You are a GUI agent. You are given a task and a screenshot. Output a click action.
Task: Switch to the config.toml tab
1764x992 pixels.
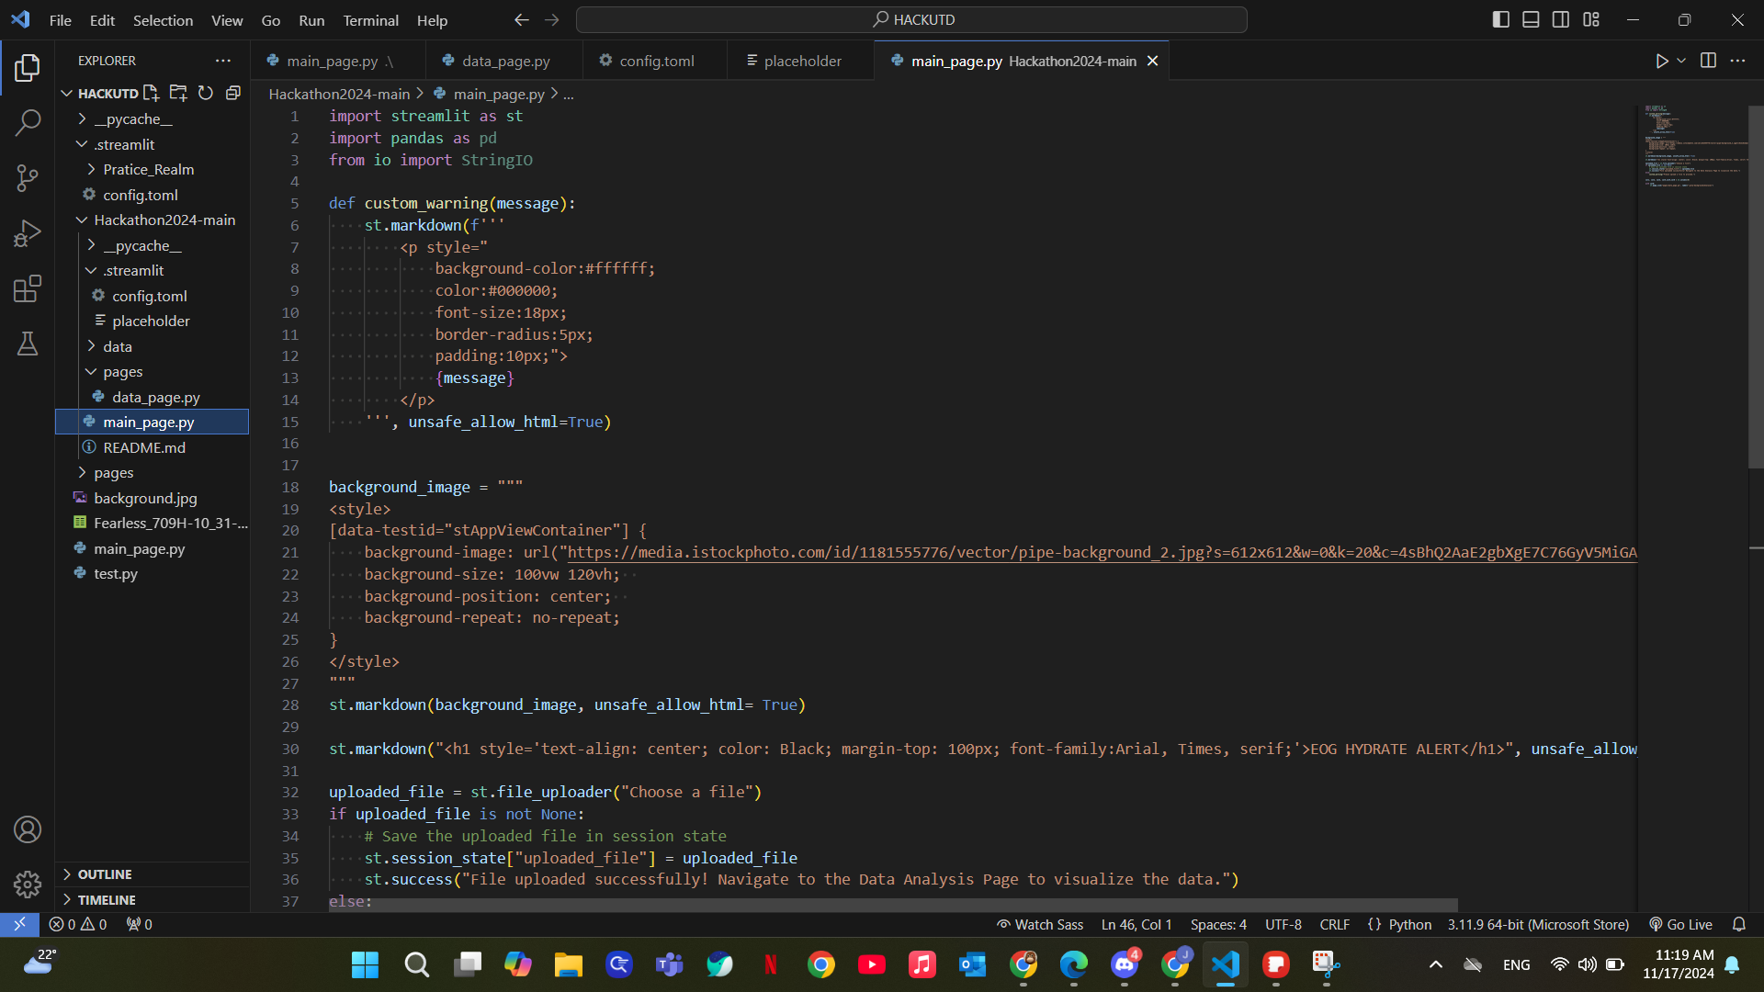click(x=656, y=61)
